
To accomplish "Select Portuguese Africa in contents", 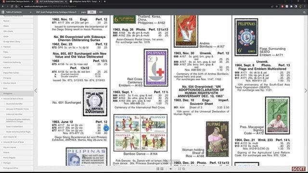I will (11, 168).
